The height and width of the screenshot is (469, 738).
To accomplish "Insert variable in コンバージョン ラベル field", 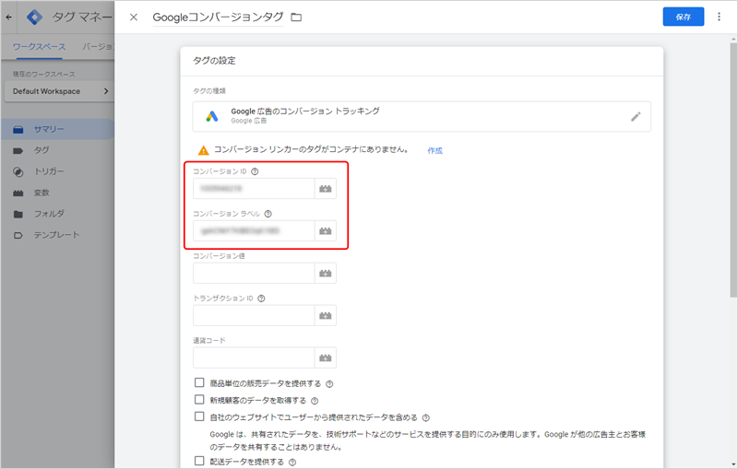I will (326, 230).
